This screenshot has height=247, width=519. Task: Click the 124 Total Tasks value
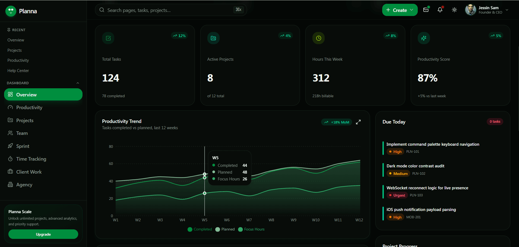click(x=111, y=78)
